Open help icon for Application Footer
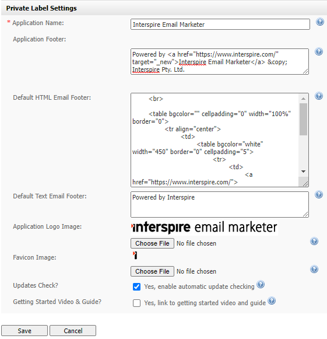 (319, 51)
